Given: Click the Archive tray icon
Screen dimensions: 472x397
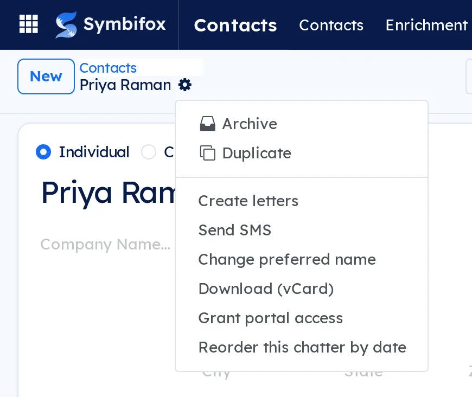Looking at the screenshot, I should 208,124.
